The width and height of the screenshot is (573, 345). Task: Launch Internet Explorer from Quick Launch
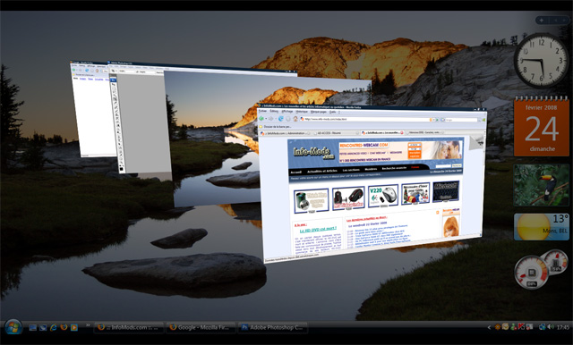54,327
